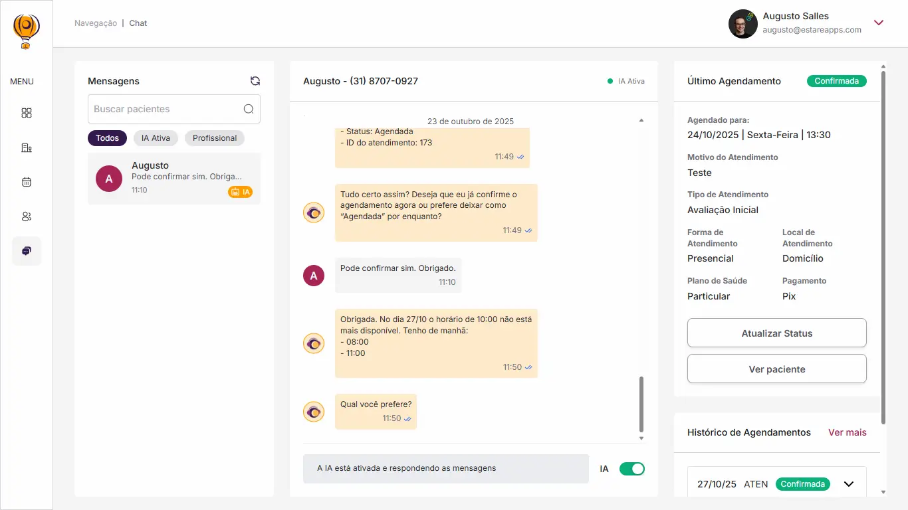Click Navegação in the breadcrumb
This screenshot has width=908, height=510.
[96, 23]
